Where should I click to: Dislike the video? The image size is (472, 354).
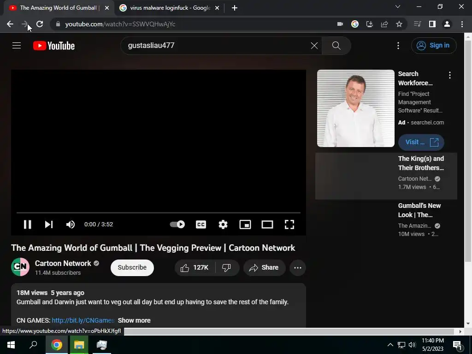(226, 268)
